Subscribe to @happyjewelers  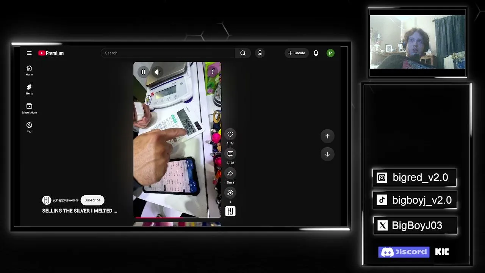(92, 200)
